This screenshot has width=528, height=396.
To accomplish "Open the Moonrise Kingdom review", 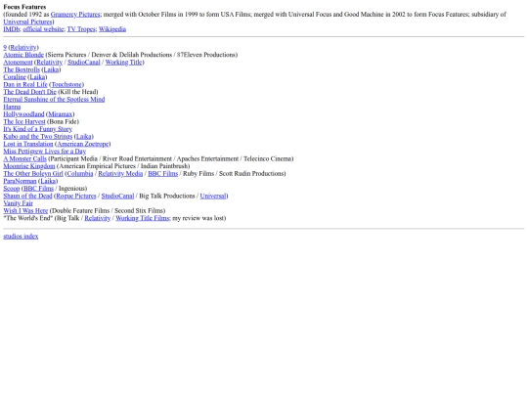I will click(x=29, y=166).
